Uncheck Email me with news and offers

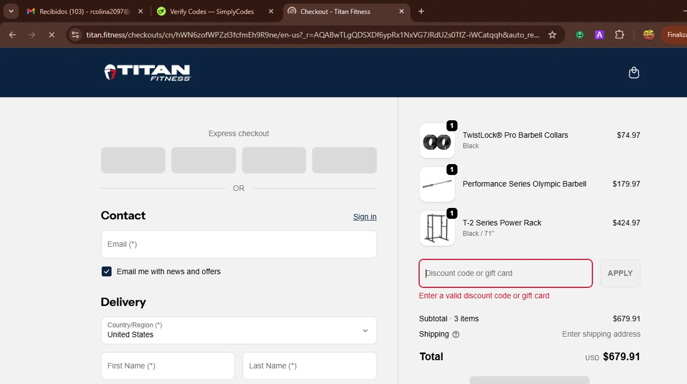point(107,271)
